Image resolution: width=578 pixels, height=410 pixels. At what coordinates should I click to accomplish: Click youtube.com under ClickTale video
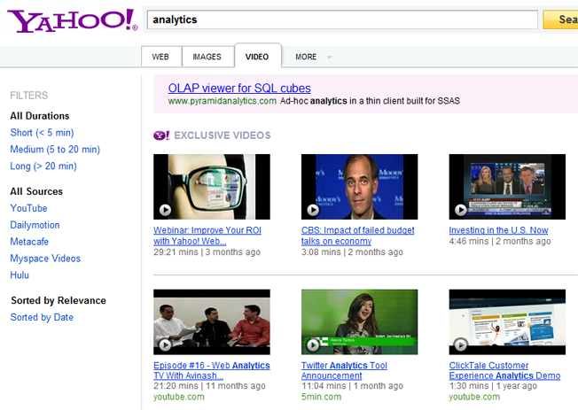pyautogui.click(x=474, y=397)
